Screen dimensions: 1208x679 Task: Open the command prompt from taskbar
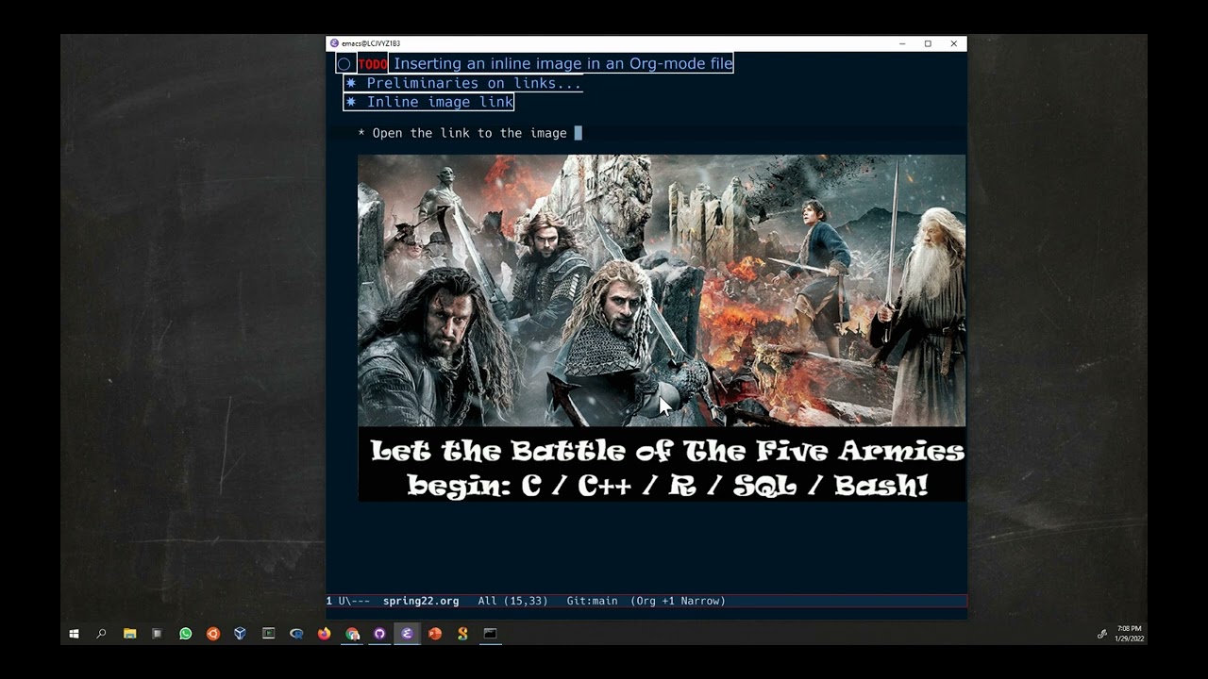click(491, 634)
